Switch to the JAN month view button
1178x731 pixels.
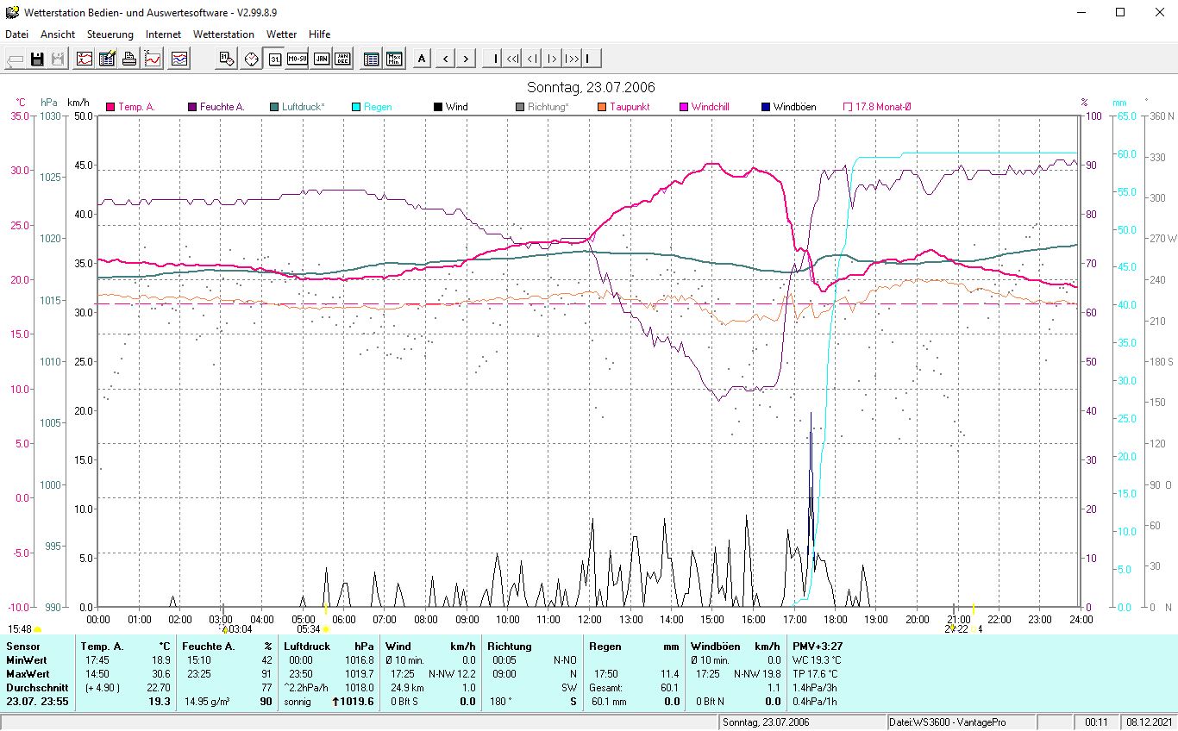pos(321,59)
